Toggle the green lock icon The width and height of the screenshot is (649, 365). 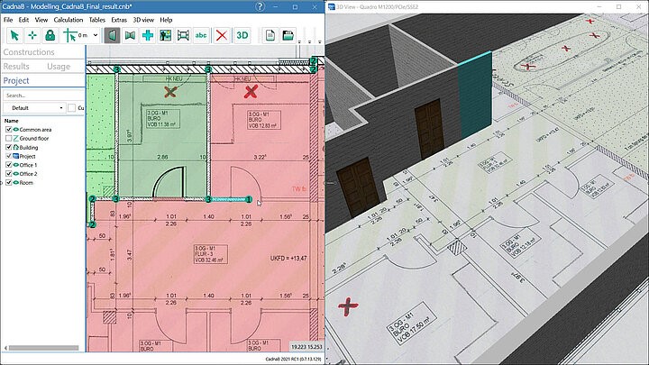click(x=50, y=35)
